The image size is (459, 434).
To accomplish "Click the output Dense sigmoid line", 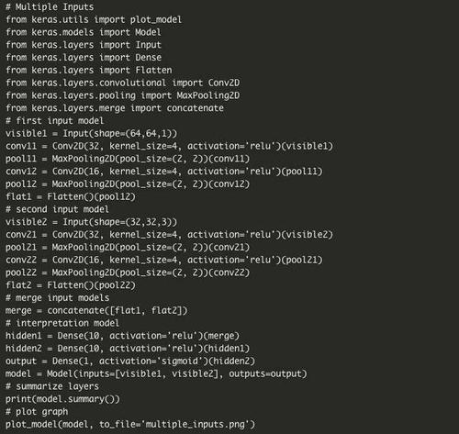I will coord(130,362).
